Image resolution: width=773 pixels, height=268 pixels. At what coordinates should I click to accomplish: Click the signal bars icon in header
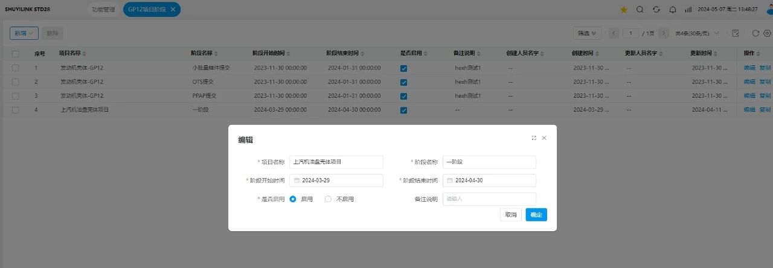coord(688,10)
